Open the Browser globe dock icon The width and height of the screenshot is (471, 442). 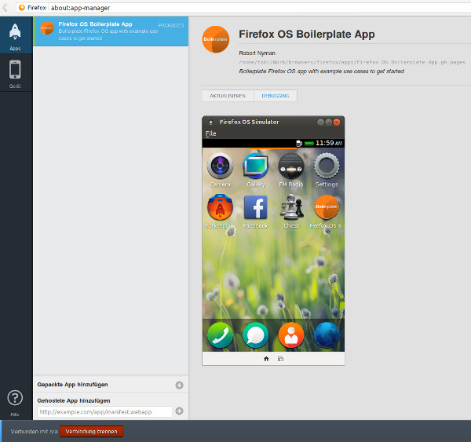(327, 335)
